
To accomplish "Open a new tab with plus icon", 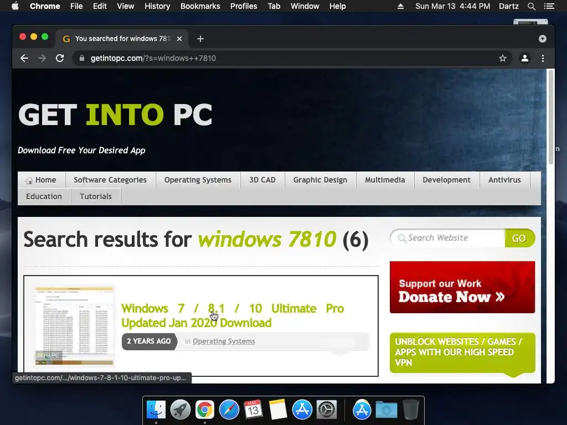I will tap(200, 39).
